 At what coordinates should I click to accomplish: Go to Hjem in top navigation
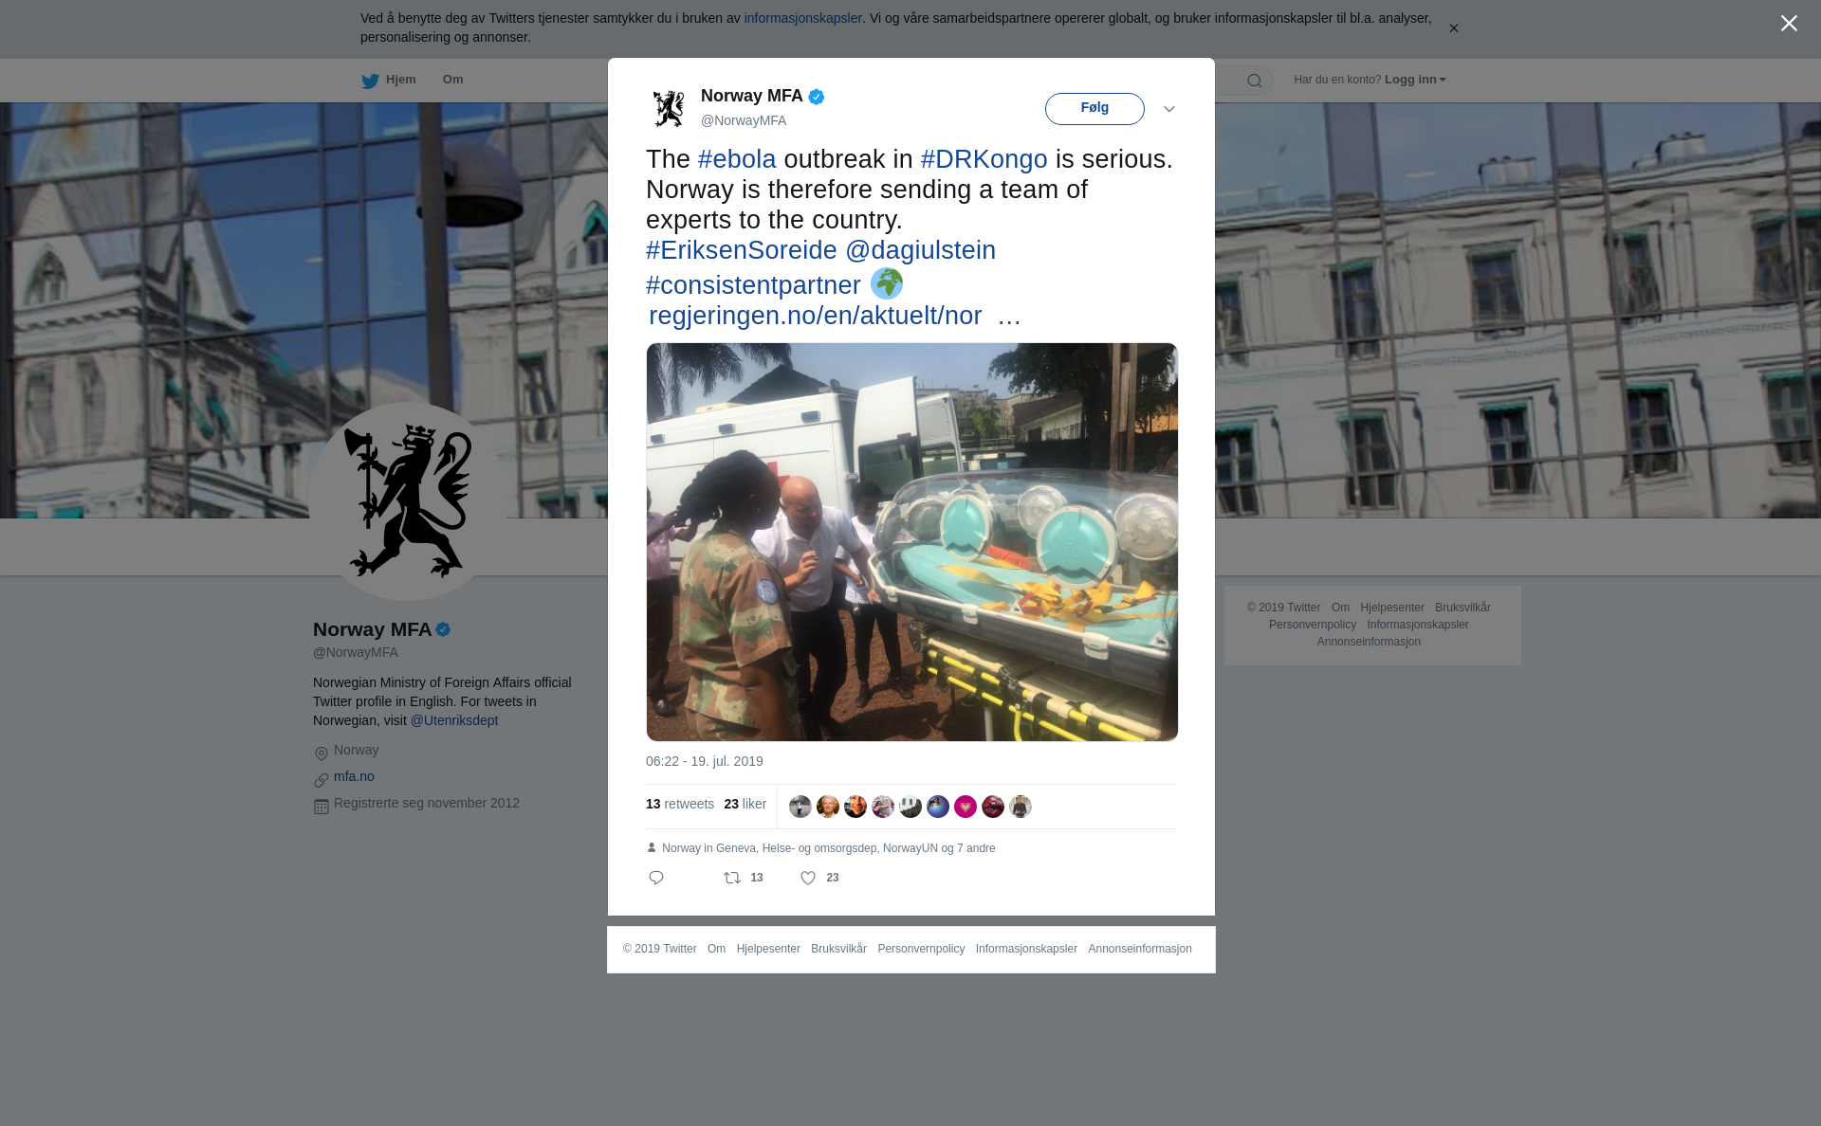(400, 80)
